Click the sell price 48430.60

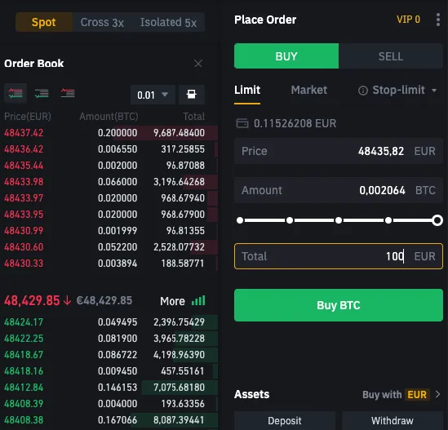(x=24, y=247)
